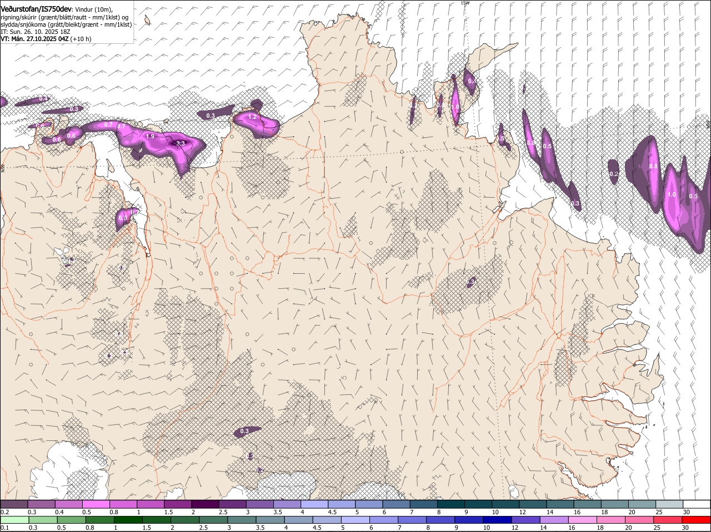Select the valid time 'VT: Mán. 27.10.2025 04Z'
711x532 pixels.
[34, 39]
